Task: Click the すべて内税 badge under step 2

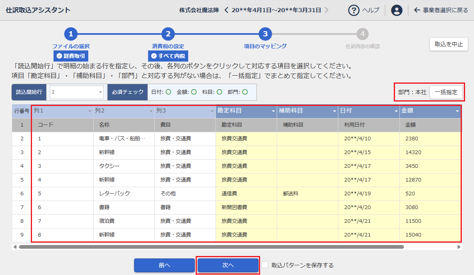Action: (168, 56)
